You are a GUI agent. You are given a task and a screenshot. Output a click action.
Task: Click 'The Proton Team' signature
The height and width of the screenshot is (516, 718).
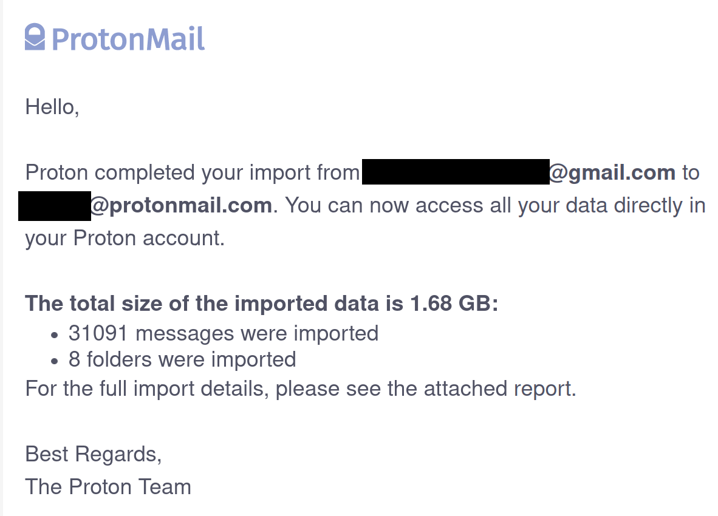pyautogui.click(x=108, y=487)
